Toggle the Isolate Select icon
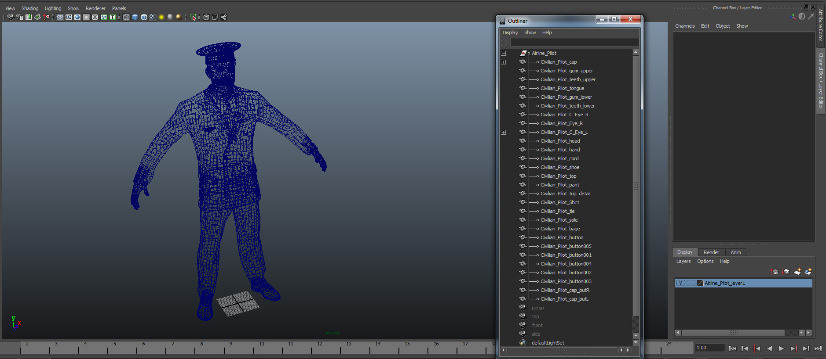Viewport: 826px width, 359px height. (x=193, y=17)
